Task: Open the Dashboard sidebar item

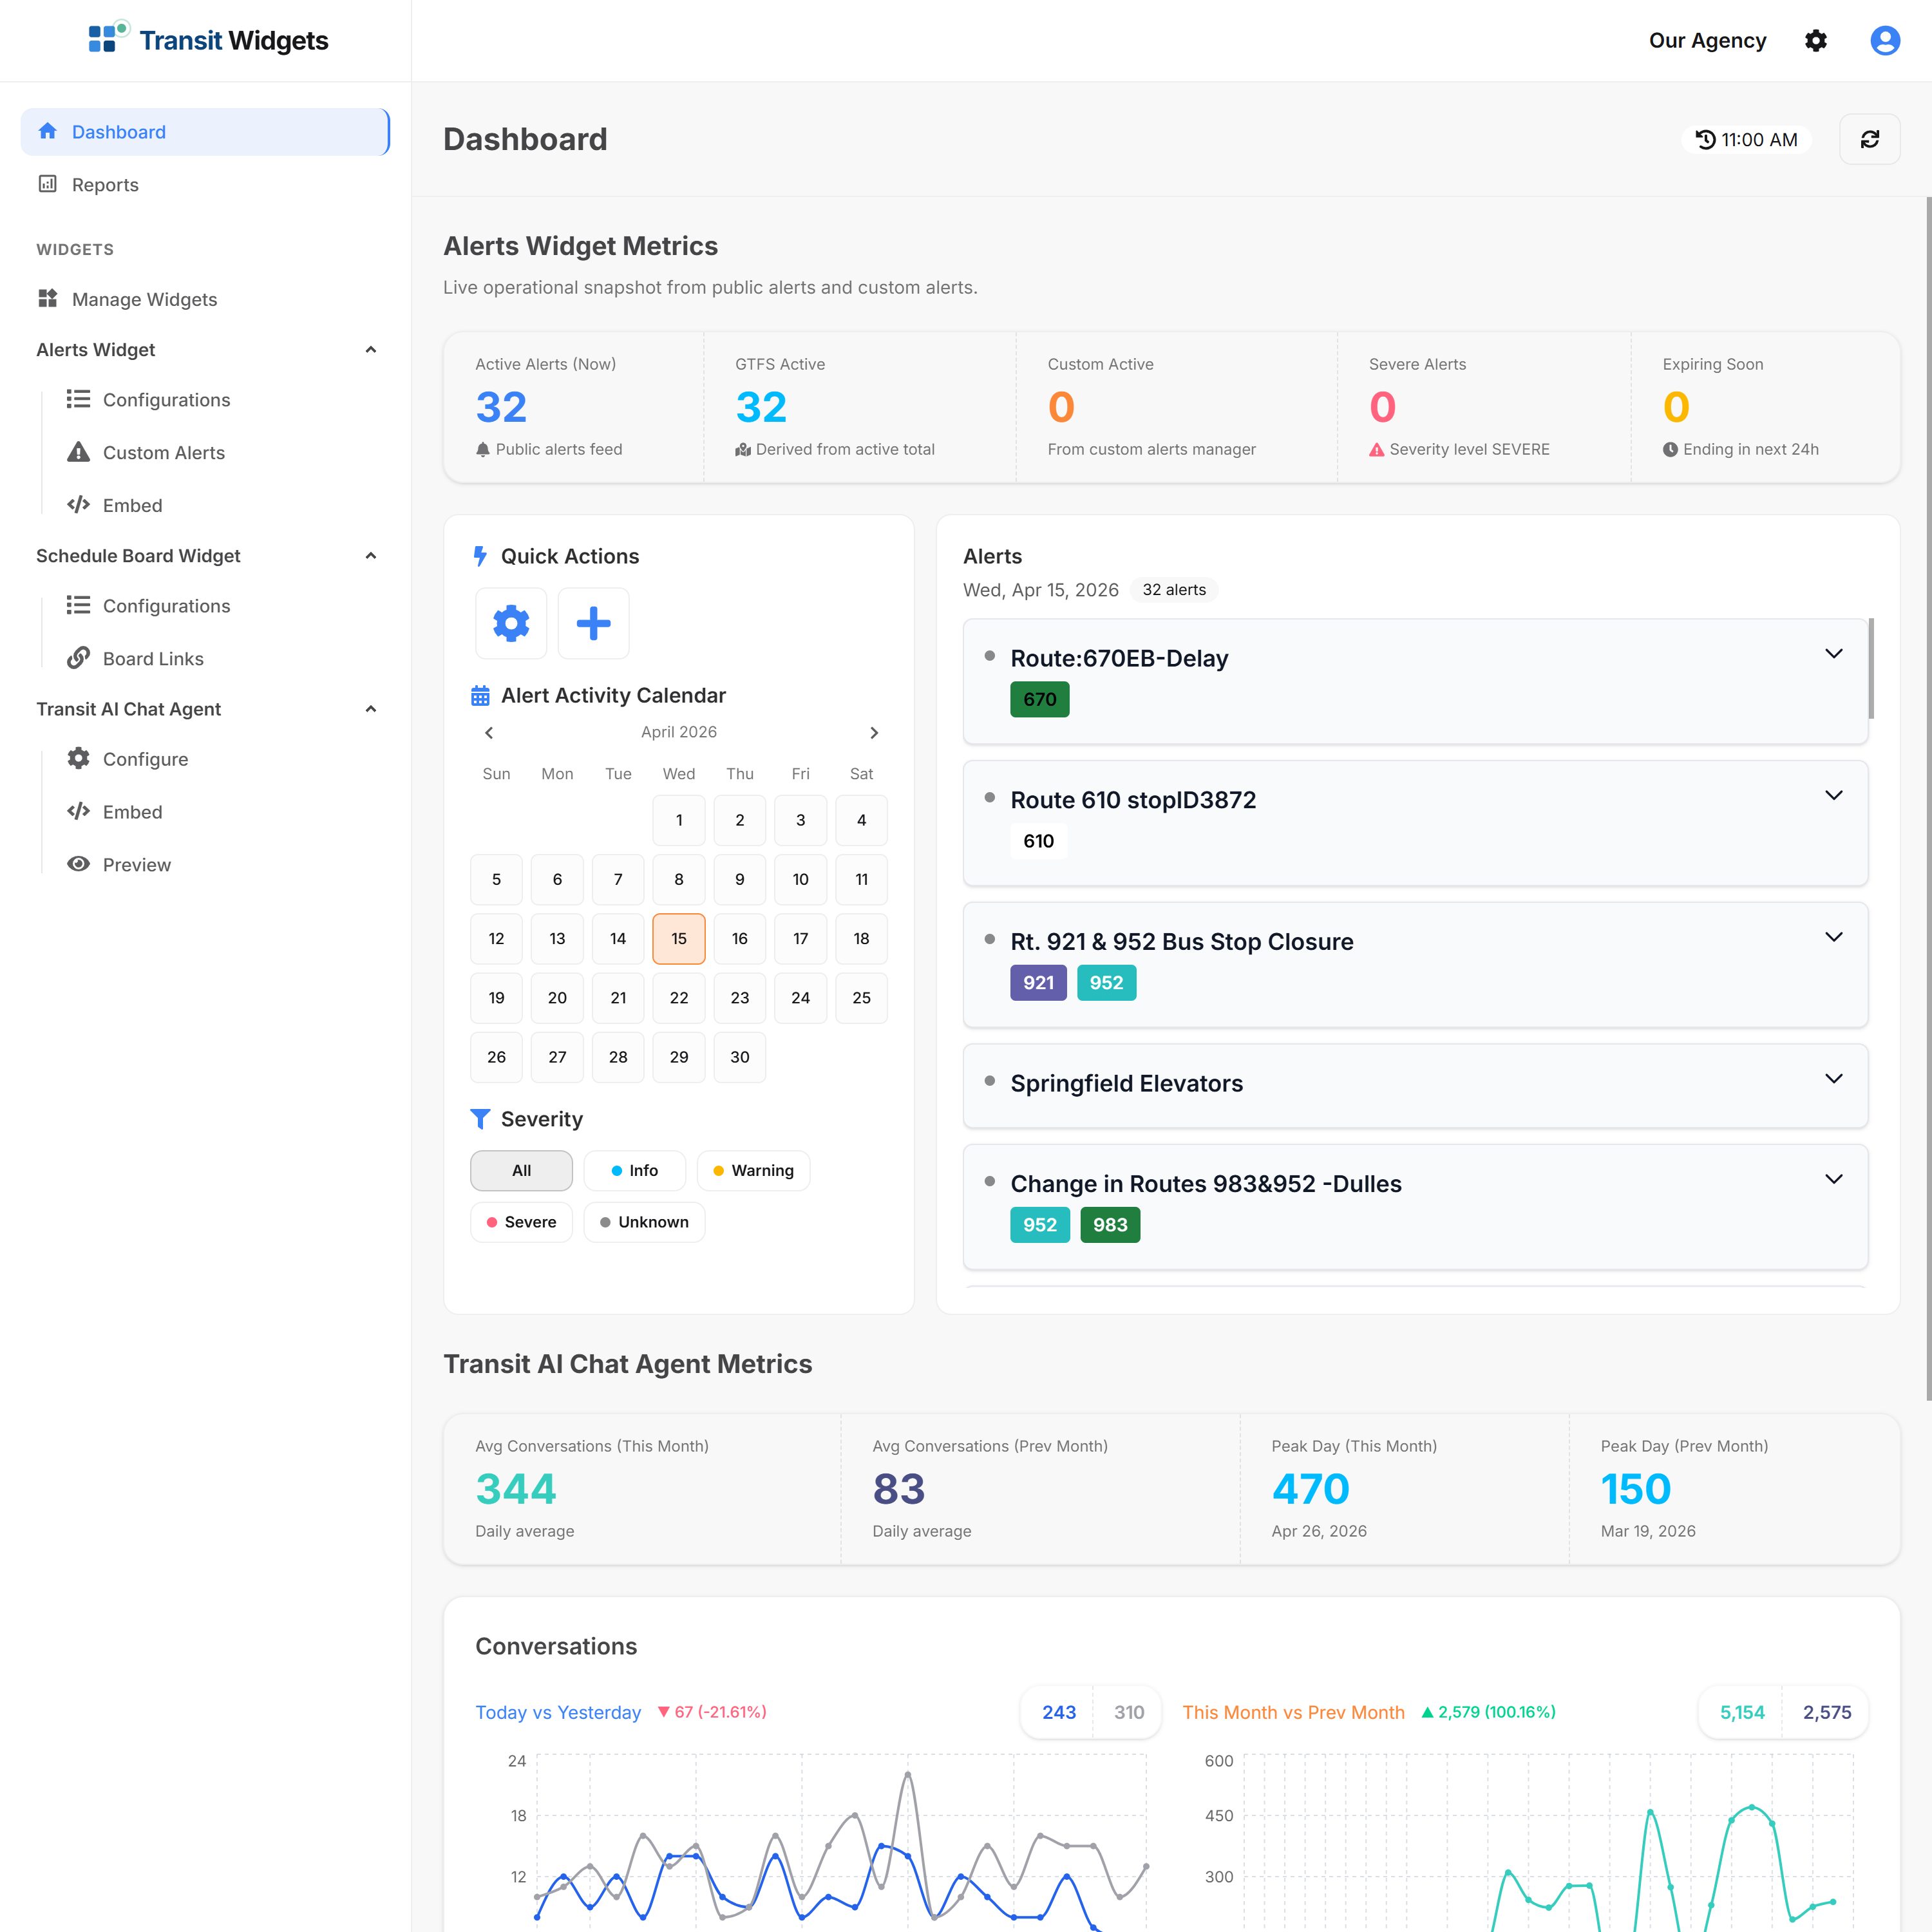Action: point(205,132)
